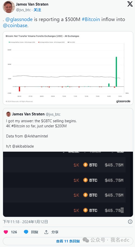Like the tweet with heart icon
The height and width of the screenshot is (247, 135).
click(6, 232)
